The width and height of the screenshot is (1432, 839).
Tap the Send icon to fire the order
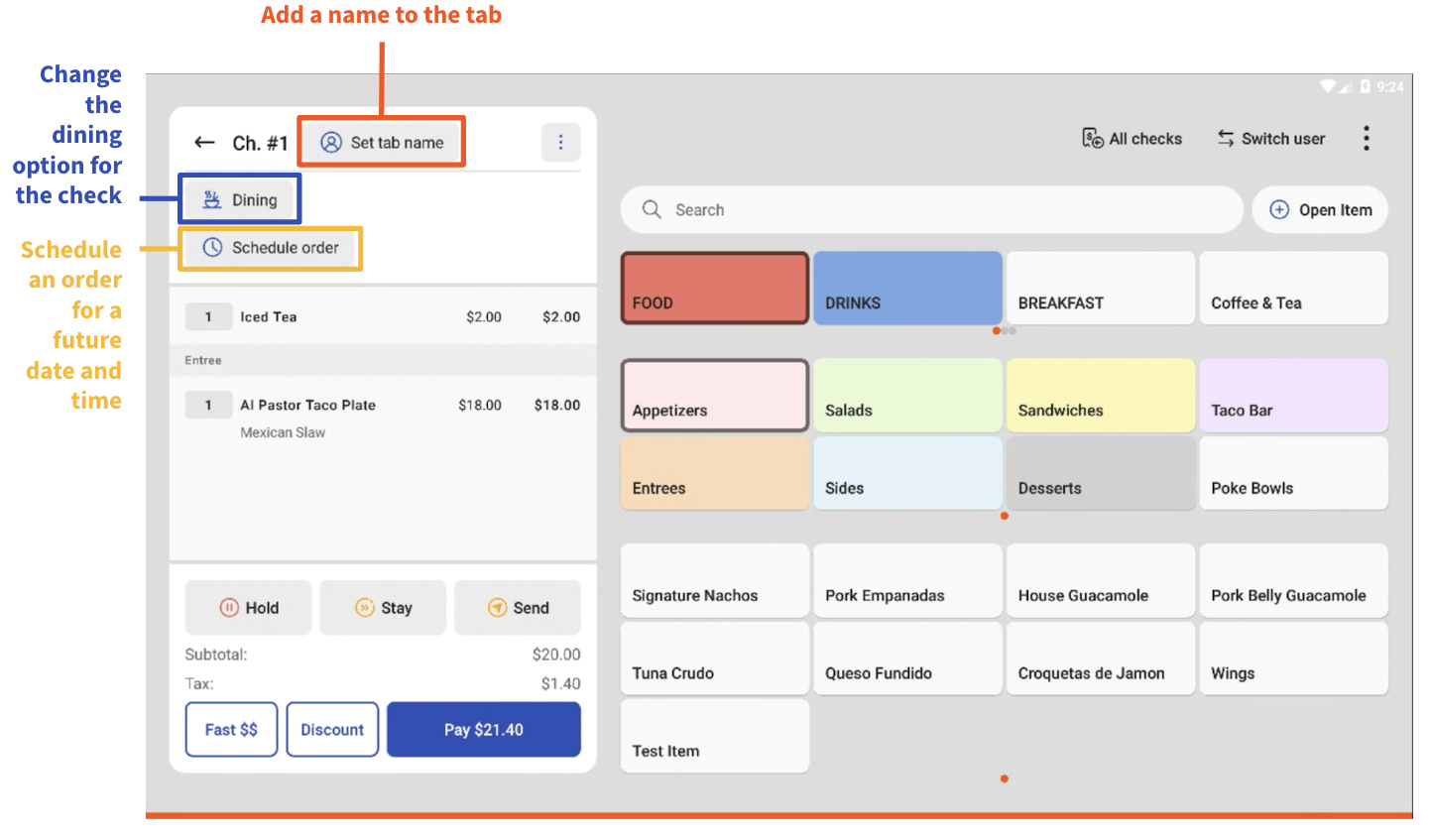(496, 607)
